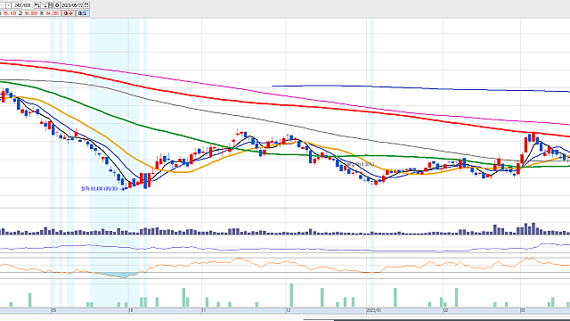Screen dimensions: 570x321
Task: Click the 2023/01 label on the time axis
Action: coord(374,310)
